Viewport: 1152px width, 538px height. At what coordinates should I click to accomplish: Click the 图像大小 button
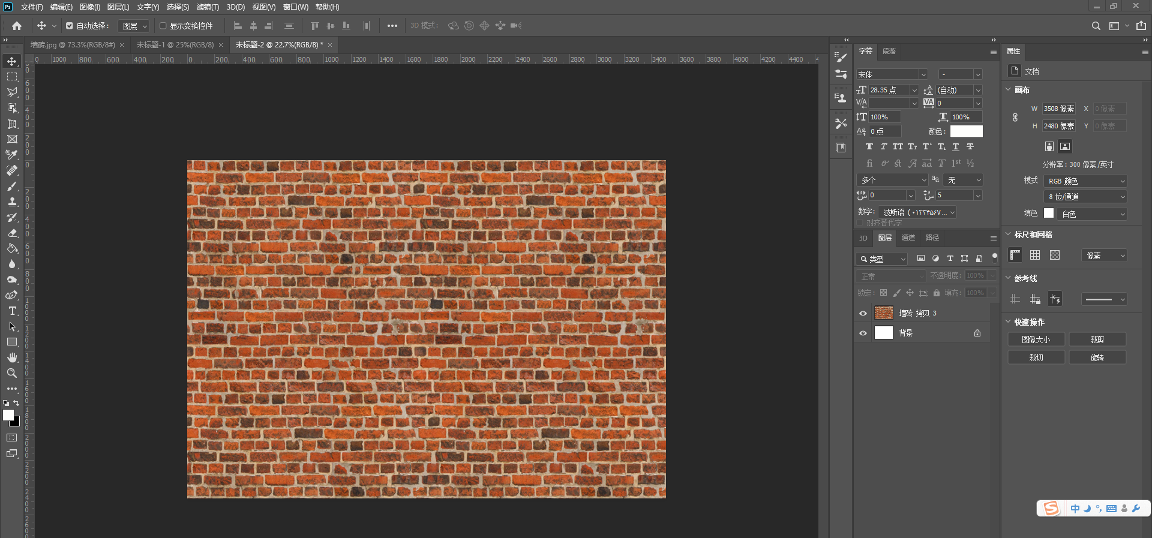(x=1036, y=339)
